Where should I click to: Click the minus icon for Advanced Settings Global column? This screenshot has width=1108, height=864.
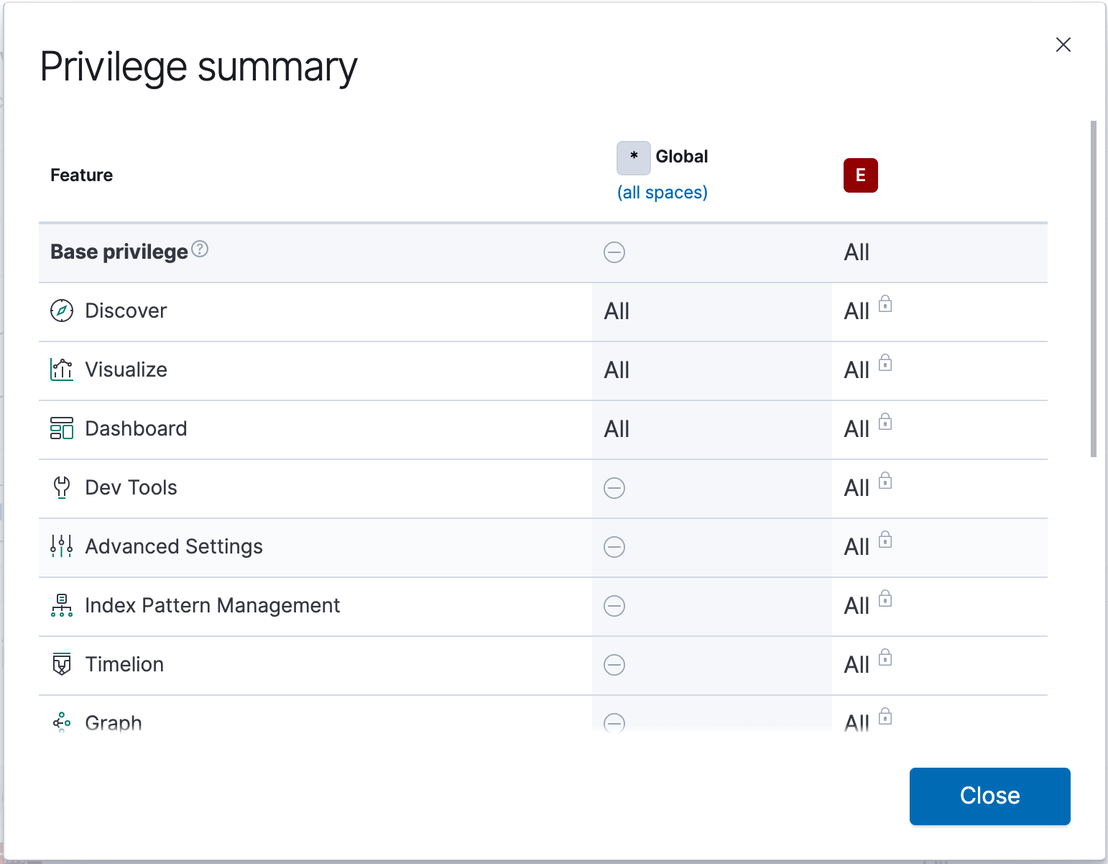[x=614, y=547]
